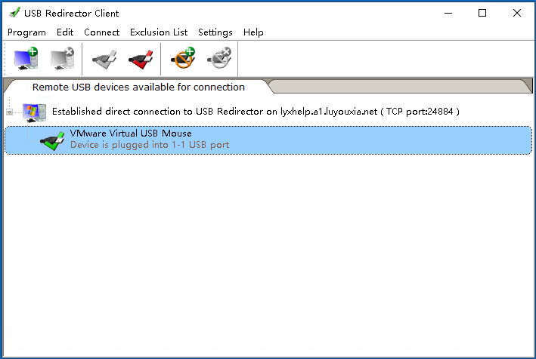The height and width of the screenshot is (359, 536).
Task: Select the empty gray second tab
Action: click(x=400, y=86)
